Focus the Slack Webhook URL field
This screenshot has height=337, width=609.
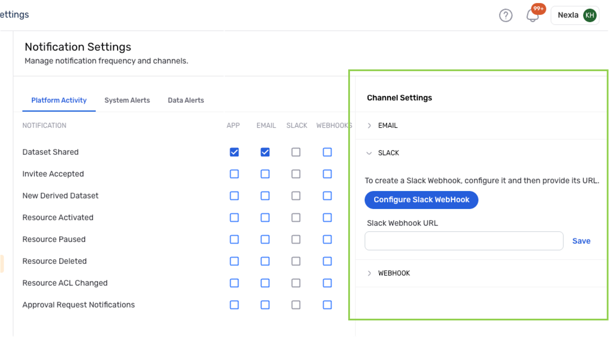point(464,241)
